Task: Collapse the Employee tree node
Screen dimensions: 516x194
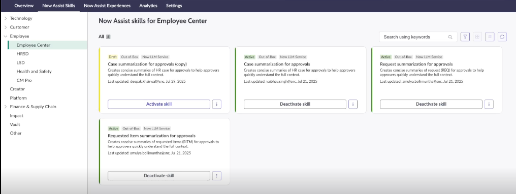Action: [x=6, y=36]
